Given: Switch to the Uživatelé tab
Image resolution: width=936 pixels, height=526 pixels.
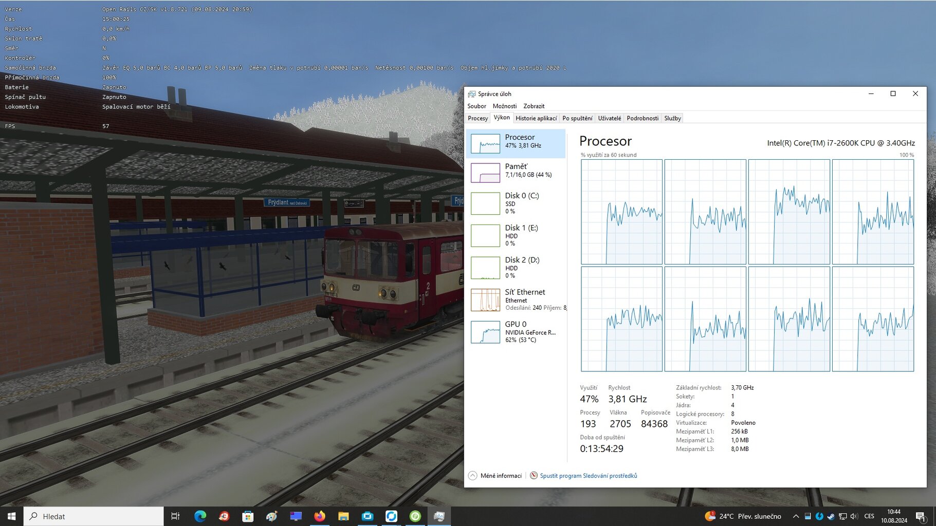Looking at the screenshot, I should 610,118.
